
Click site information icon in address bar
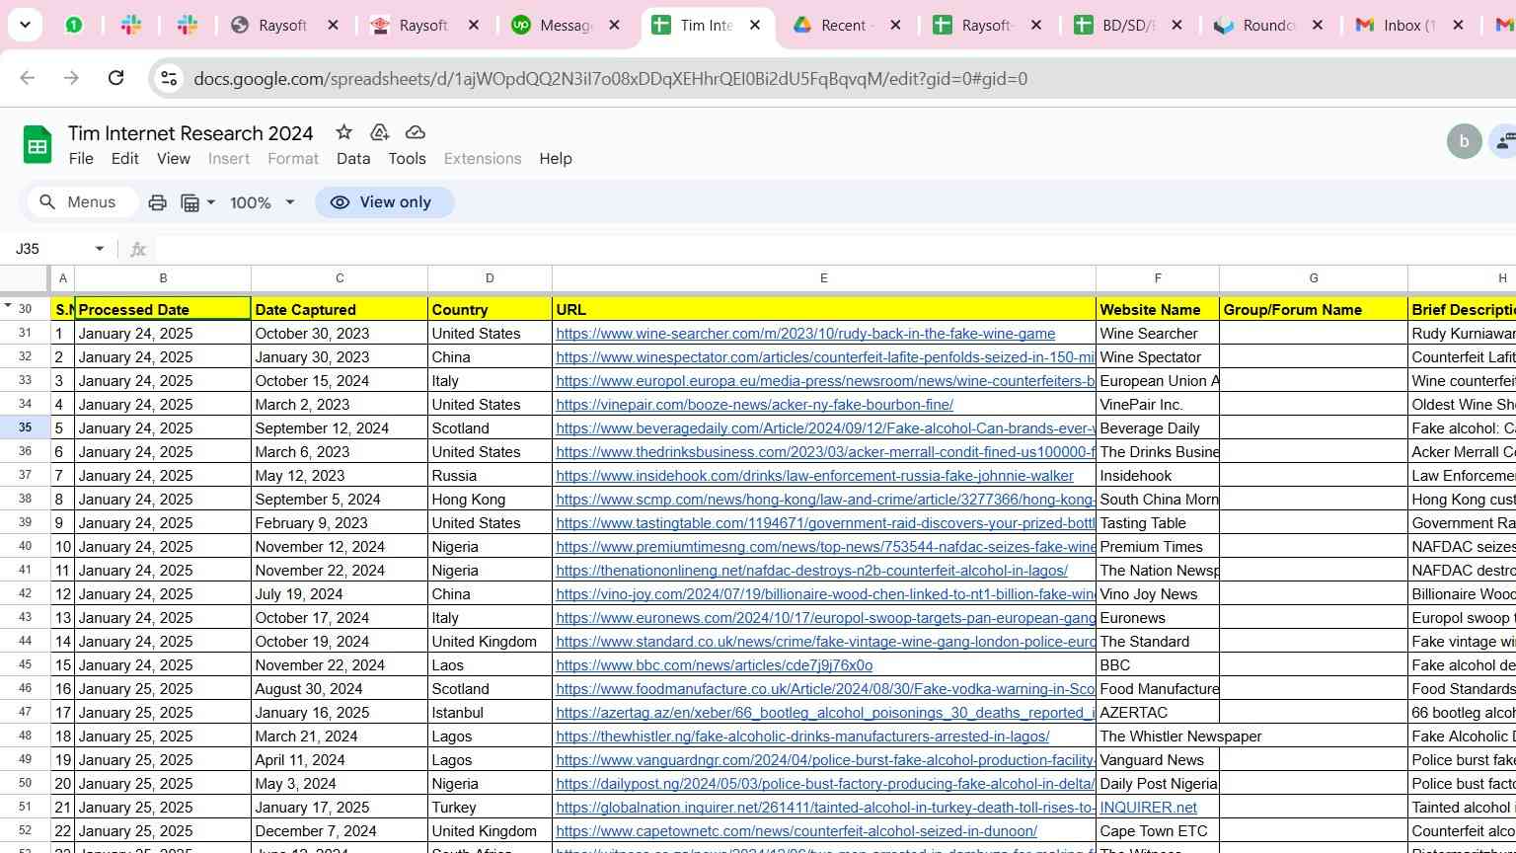pyautogui.click(x=169, y=78)
